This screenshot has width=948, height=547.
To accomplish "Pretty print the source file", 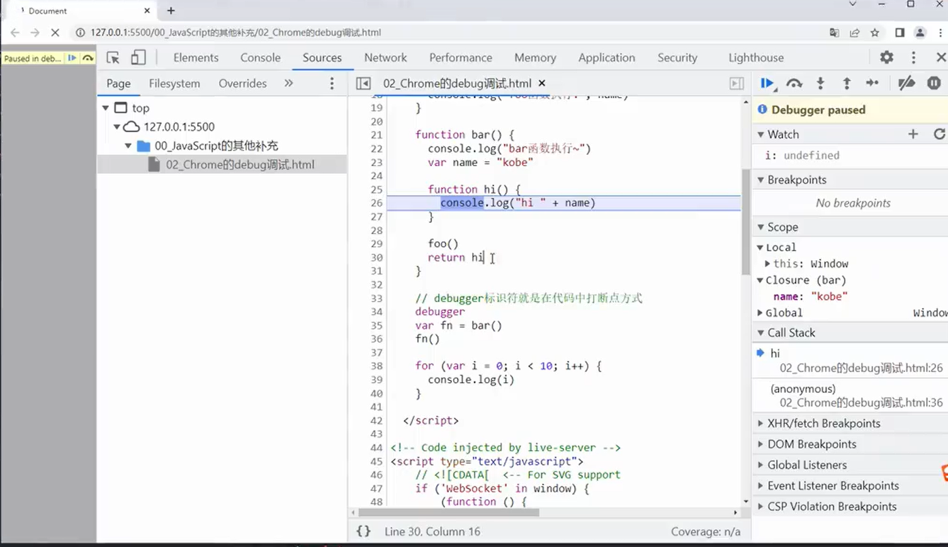I will [x=363, y=531].
